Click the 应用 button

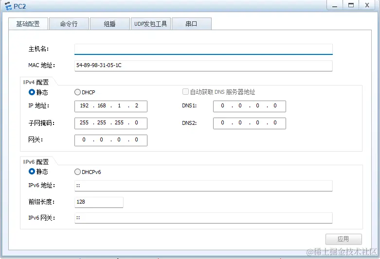pos(344,239)
